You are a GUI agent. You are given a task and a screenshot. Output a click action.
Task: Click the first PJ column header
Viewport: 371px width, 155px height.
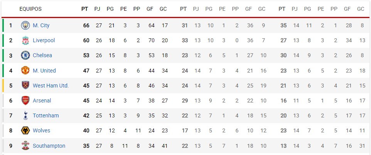(97, 9)
